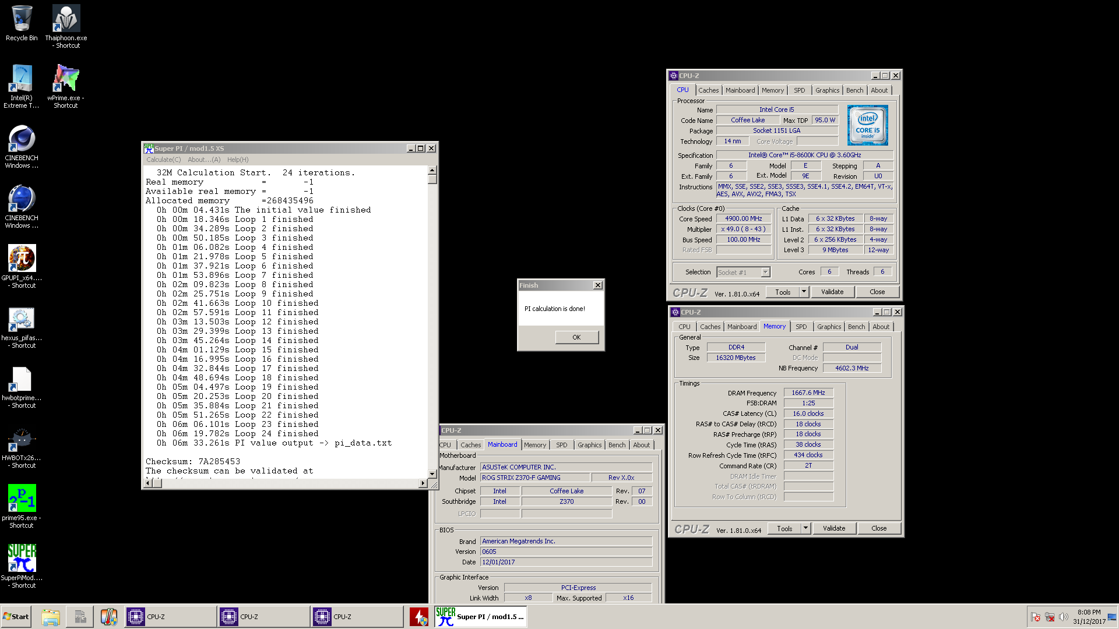Click BIOS Version field 0605

(x=565, y=552)
